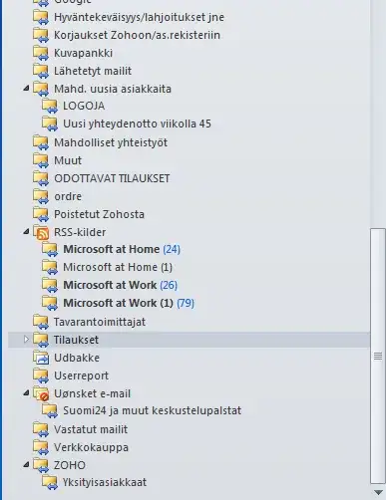Click the Lähetetyt mailit folder icon
The width and height of the screenshot is (386, 500).
pyautogui.click(x=41, y=71)
